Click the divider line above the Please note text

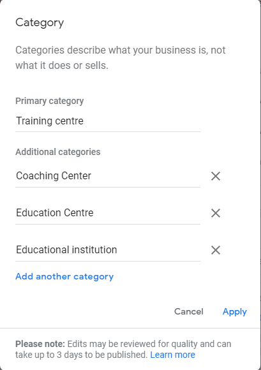tap(130, 328)
